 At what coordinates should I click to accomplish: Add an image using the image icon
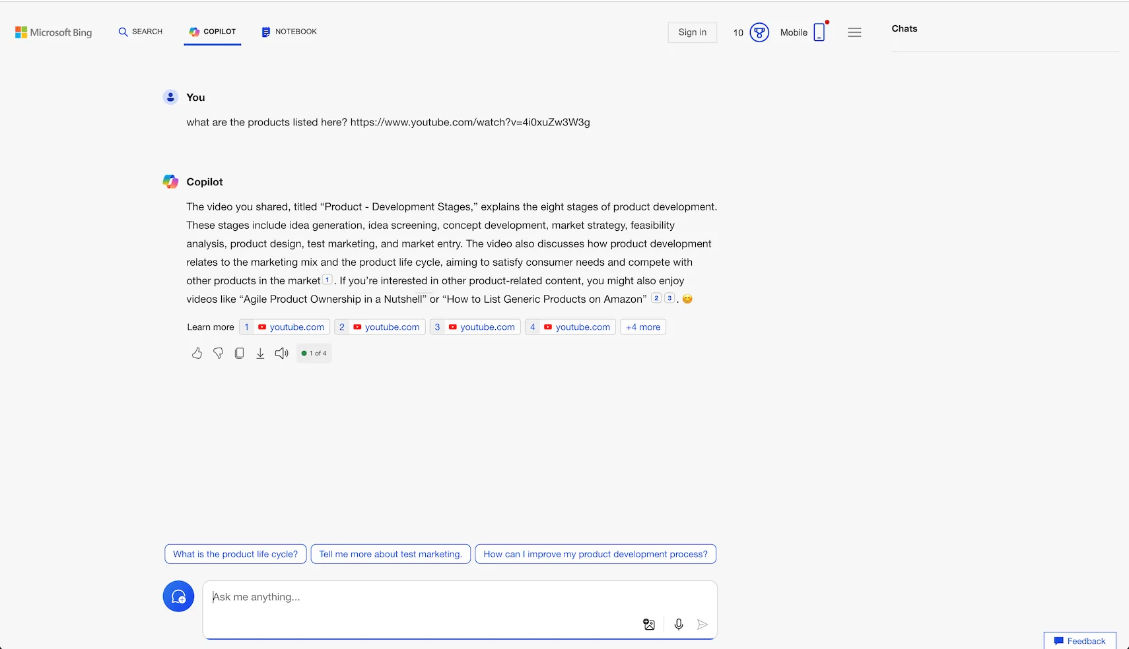(x=649, y=625)
